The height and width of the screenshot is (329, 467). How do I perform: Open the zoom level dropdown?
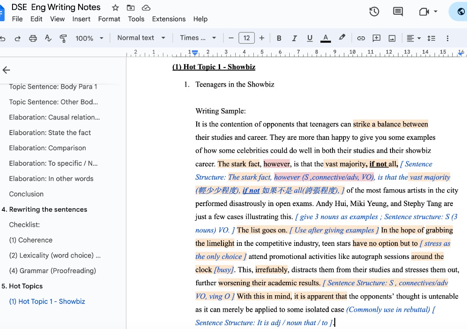(x=90, y=38)
